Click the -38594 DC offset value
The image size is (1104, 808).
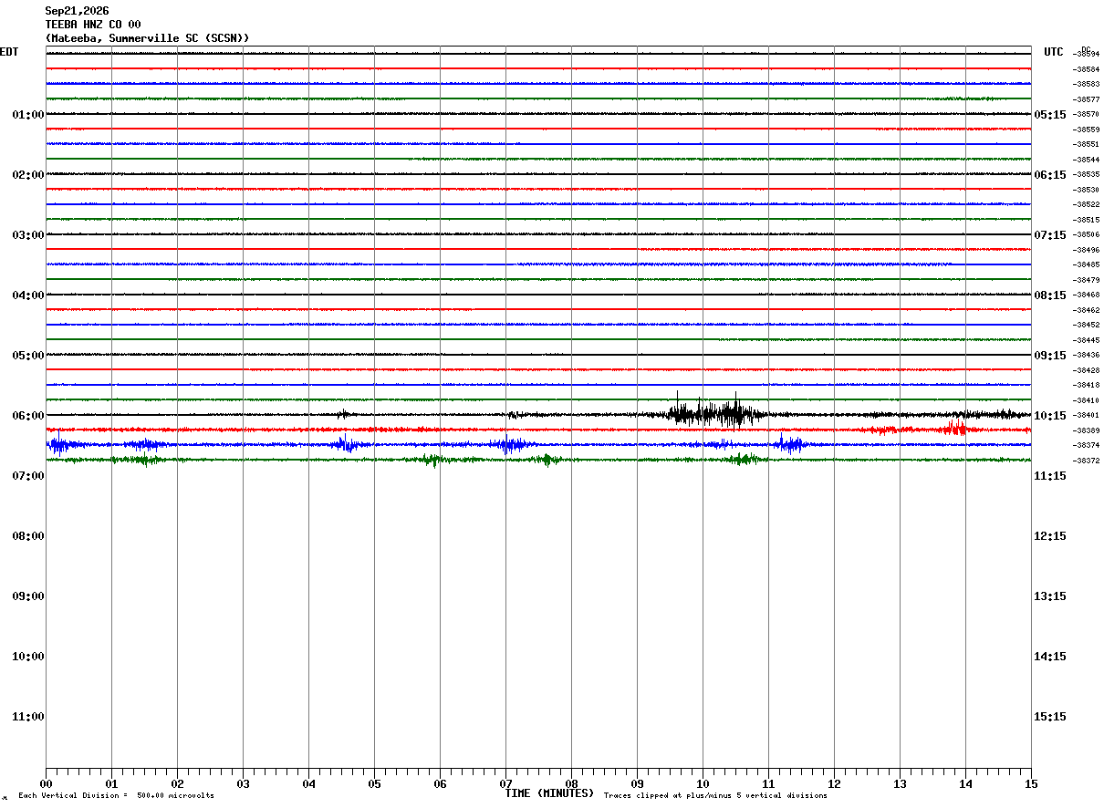pyautogui.click(x=1087, y=55)
